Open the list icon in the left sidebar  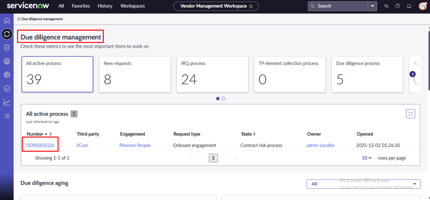[x=7, y=115]
